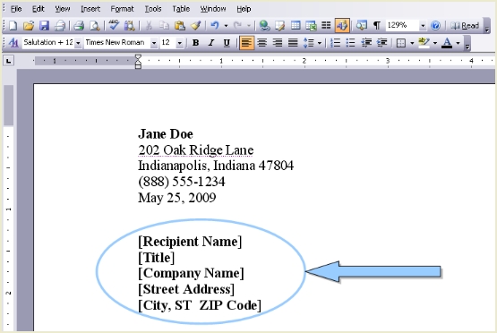Viewport: 497px width, 333px height.
Task: Click the Numbering list icon
Action: coord(335,42)
